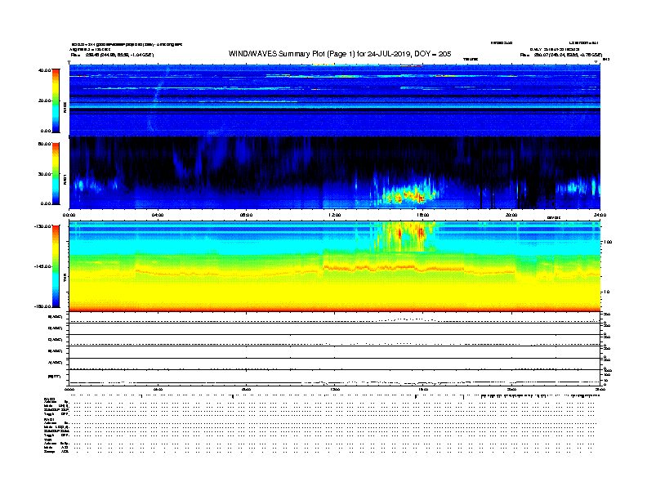Click the 10 frequency label beside TNR panel
The width and height of the screenshot is (647, 500).
point(606,292)
